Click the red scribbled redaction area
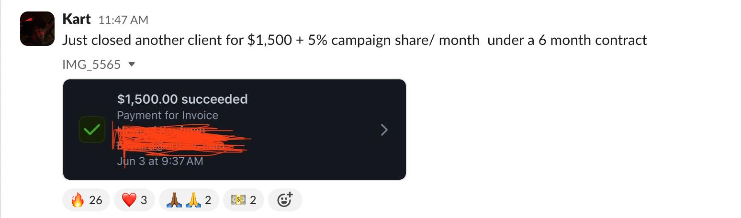The height and width of the screenshot is (218, 741). (182, 138)
